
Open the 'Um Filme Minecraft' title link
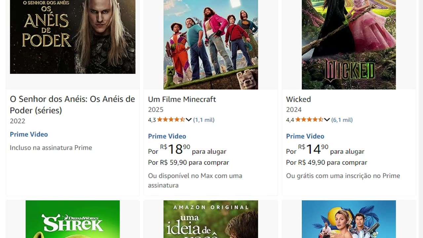(x=182, y=99)
